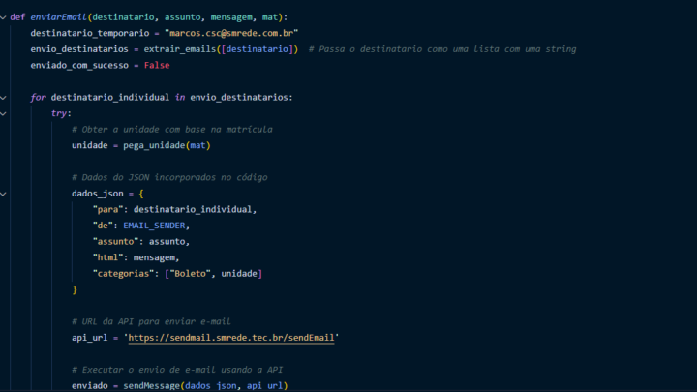Fold the try block

click(x=3, y=113)
